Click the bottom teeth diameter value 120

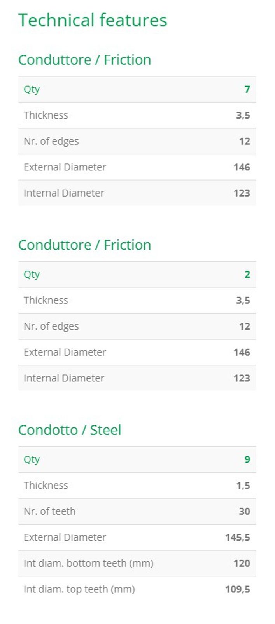[x=242, y=563]
